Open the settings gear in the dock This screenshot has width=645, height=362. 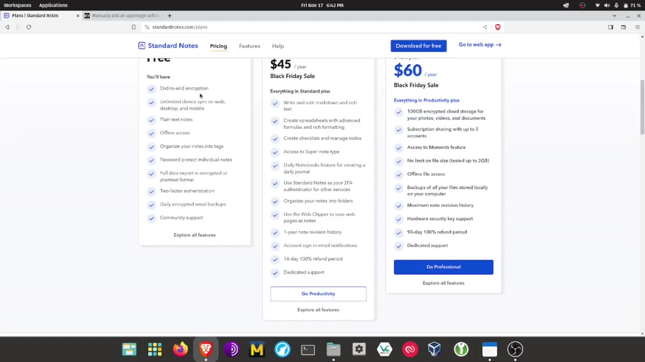[359, 349]
